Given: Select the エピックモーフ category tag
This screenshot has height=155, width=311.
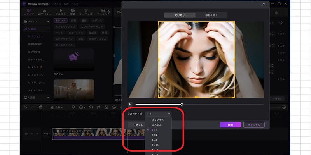Looking at the screenshot, I should (x=64, y=39).
